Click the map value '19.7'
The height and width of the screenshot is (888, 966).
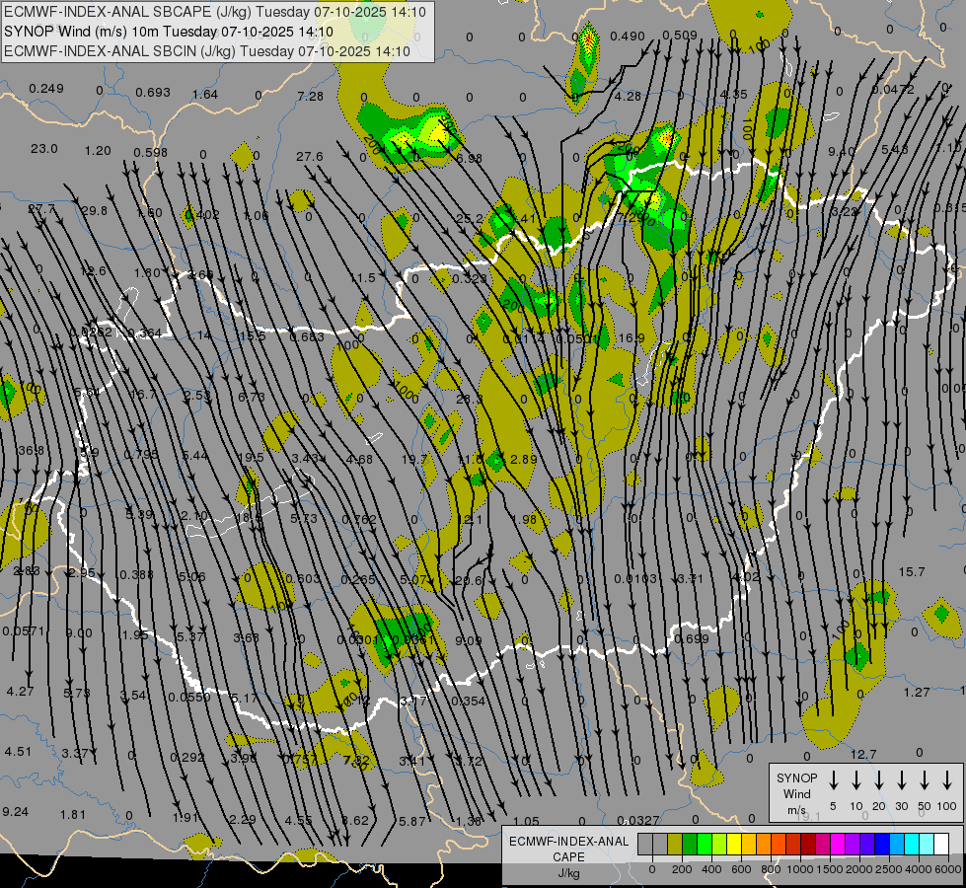point(414,459)
